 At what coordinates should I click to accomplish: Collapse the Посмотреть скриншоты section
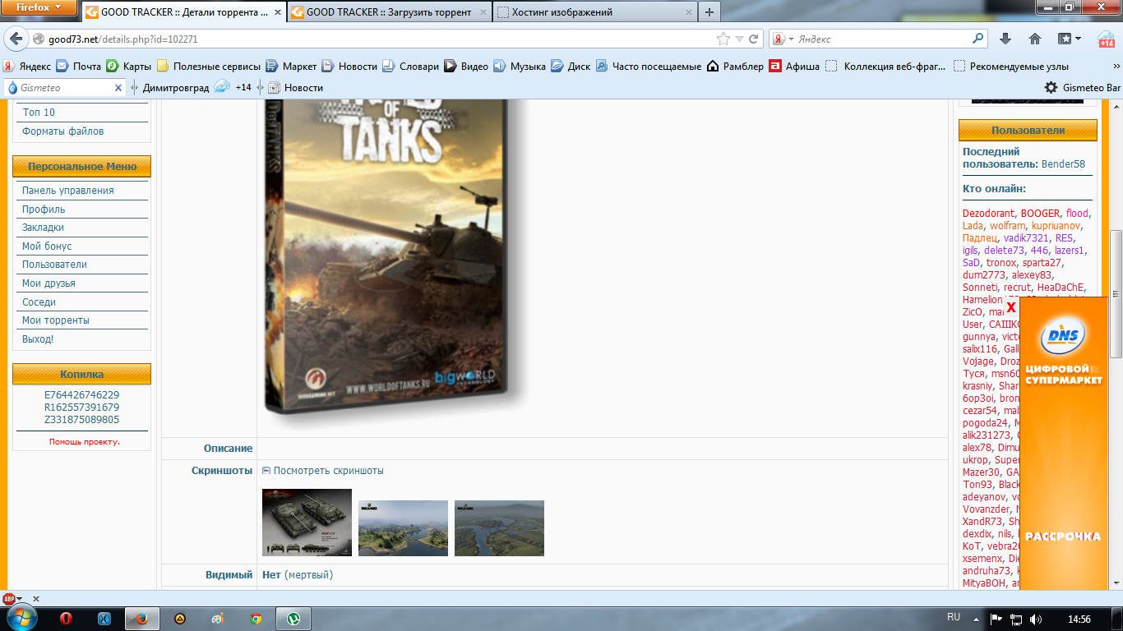tap(266, 471)
